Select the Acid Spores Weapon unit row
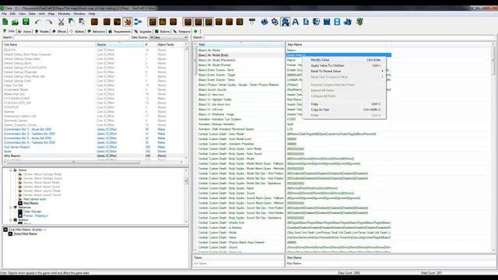 click(93, 147)
